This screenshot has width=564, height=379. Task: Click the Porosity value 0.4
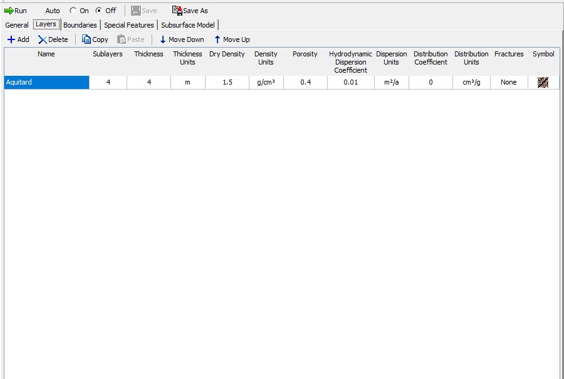305,82
